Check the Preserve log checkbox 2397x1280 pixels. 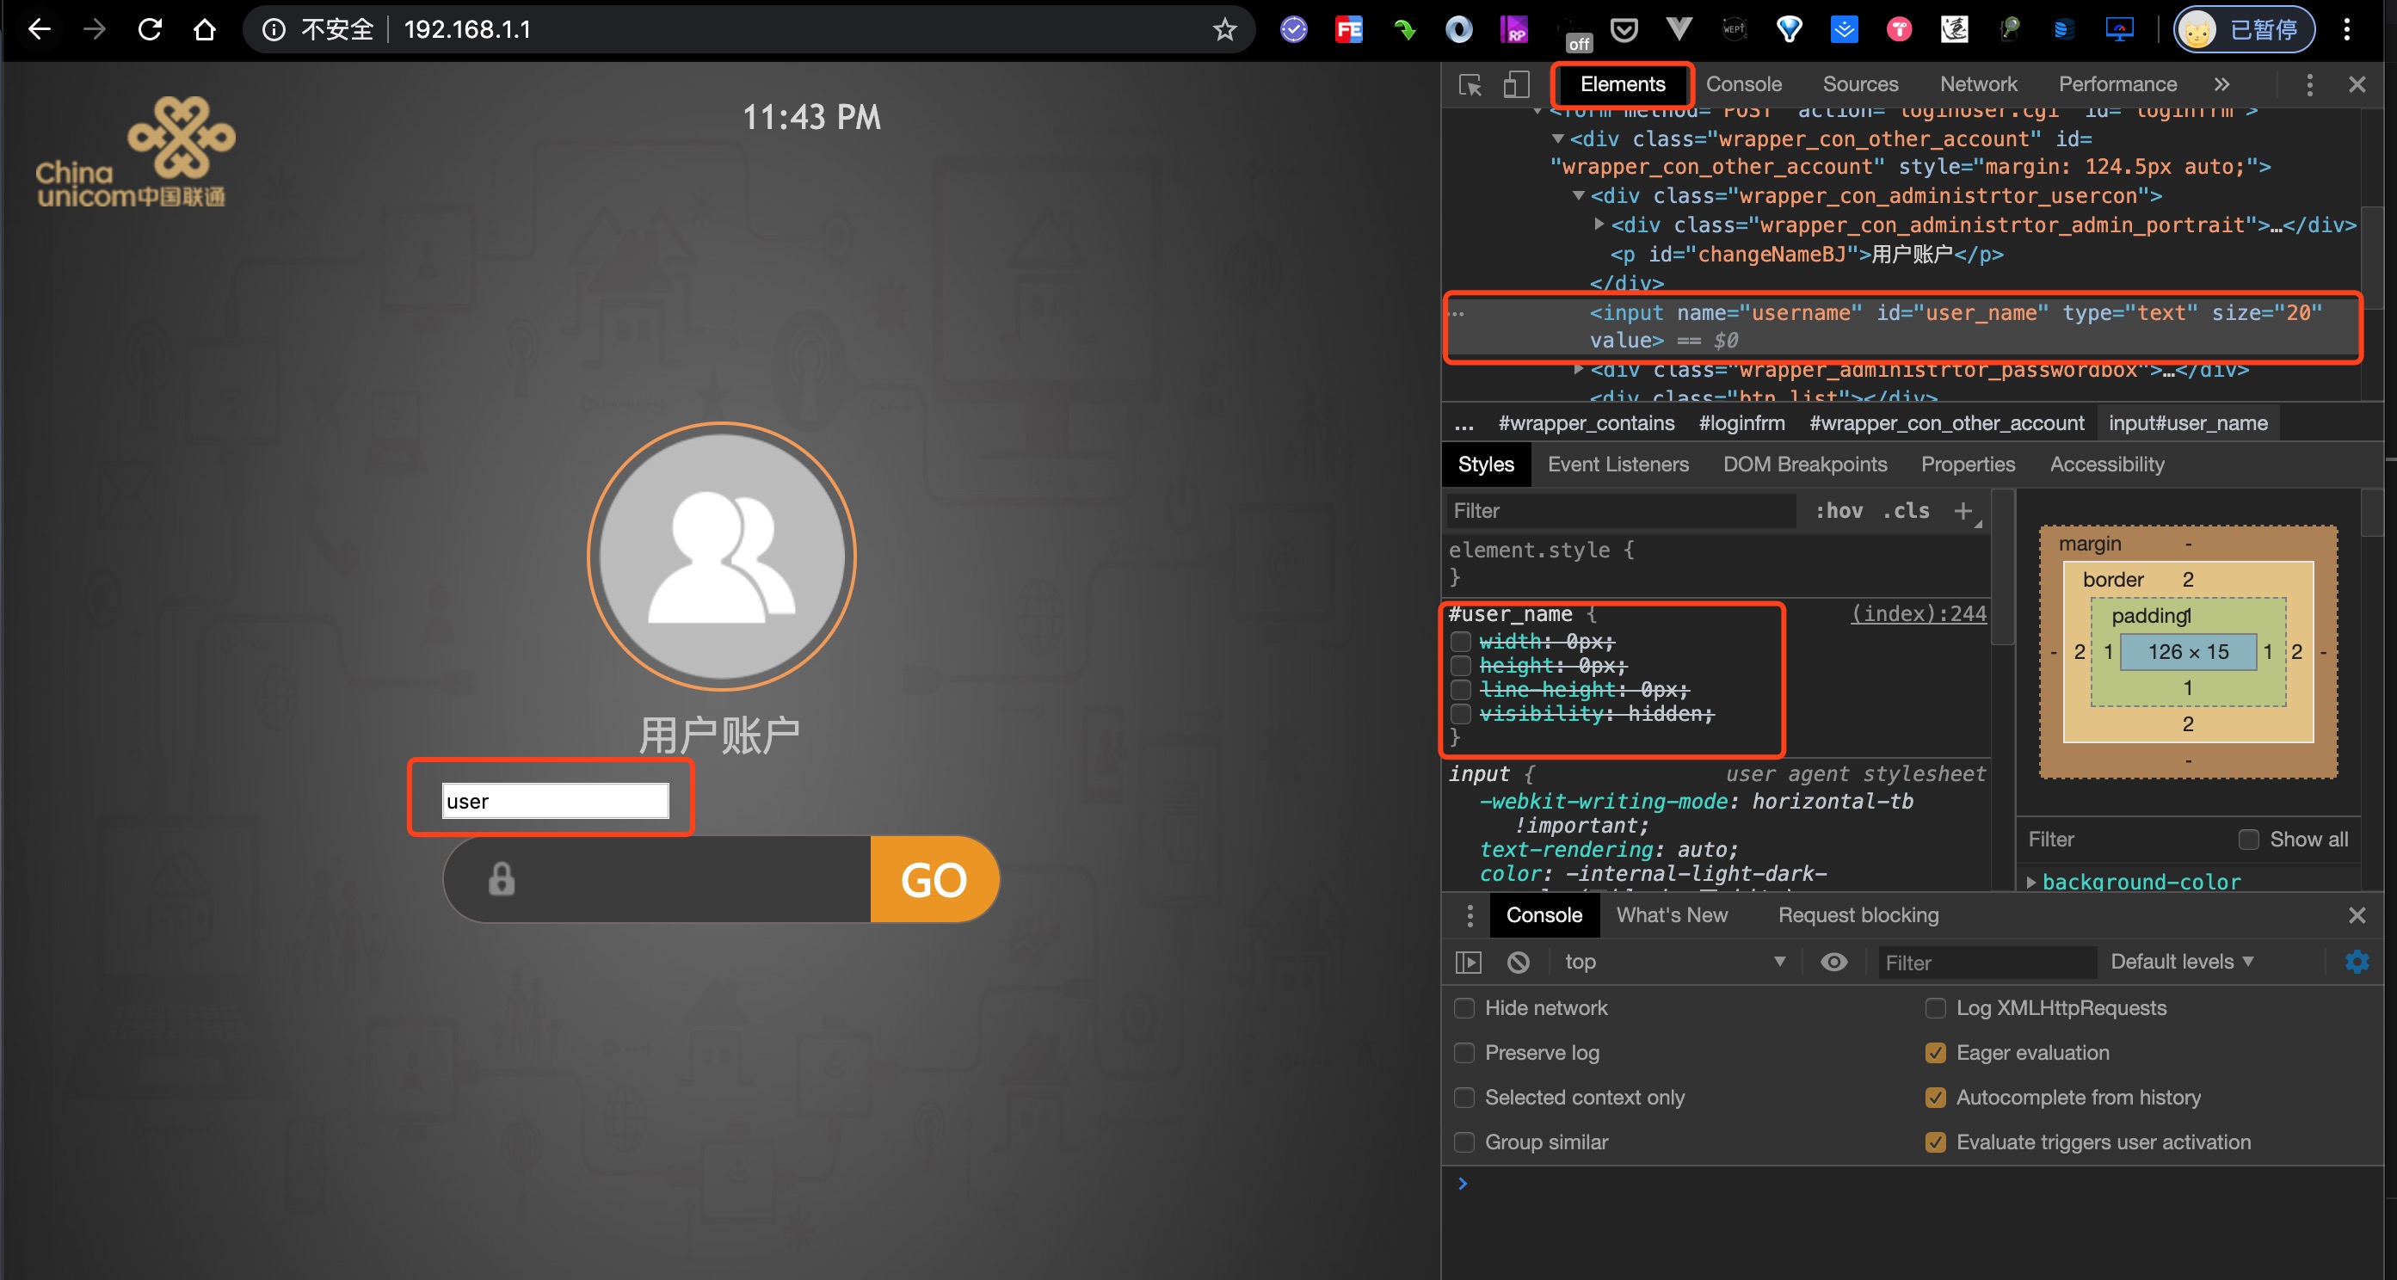tap(1463, 1053)
